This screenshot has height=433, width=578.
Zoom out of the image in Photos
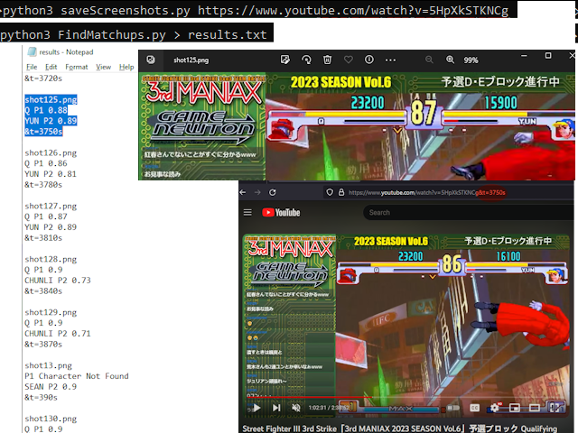click(429, 60)
